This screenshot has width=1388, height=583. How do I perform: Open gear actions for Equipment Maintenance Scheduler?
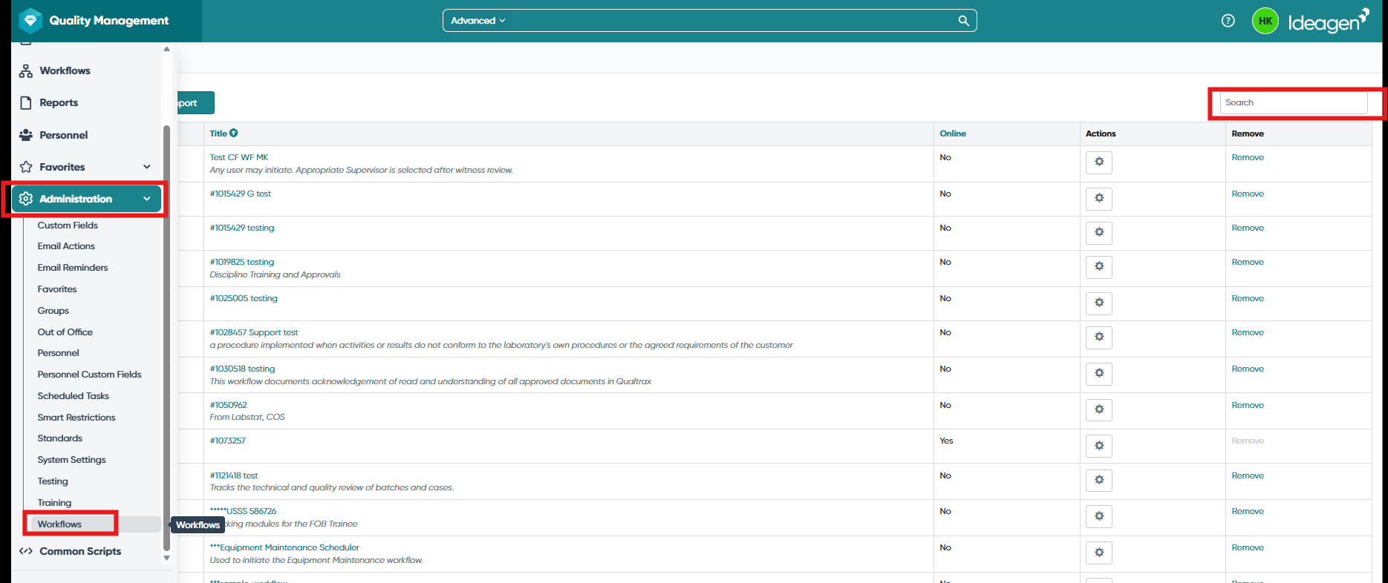(1099, 553)
